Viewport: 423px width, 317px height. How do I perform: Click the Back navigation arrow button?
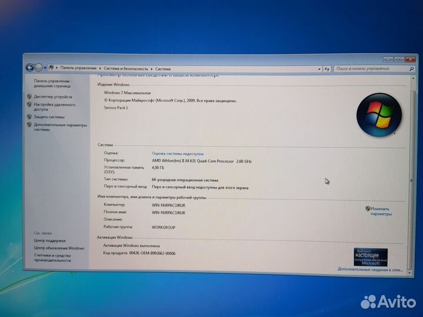[x=30, y=68]
